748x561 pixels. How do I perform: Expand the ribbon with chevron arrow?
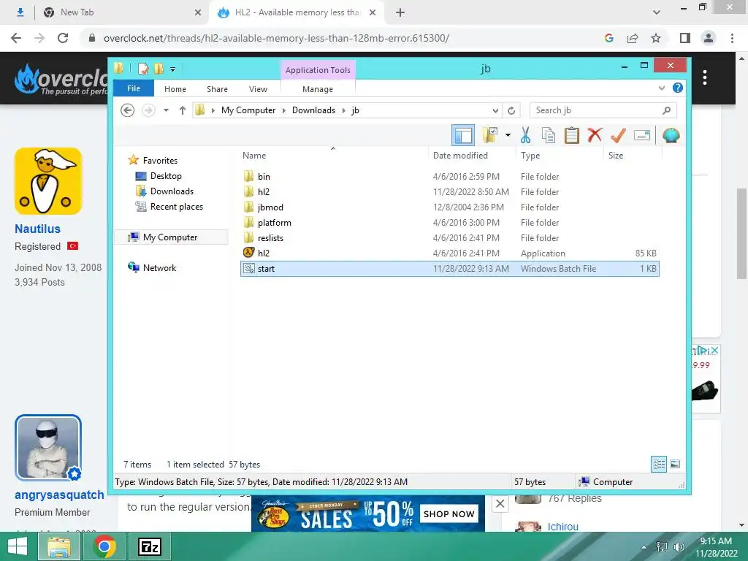point(662,88)
